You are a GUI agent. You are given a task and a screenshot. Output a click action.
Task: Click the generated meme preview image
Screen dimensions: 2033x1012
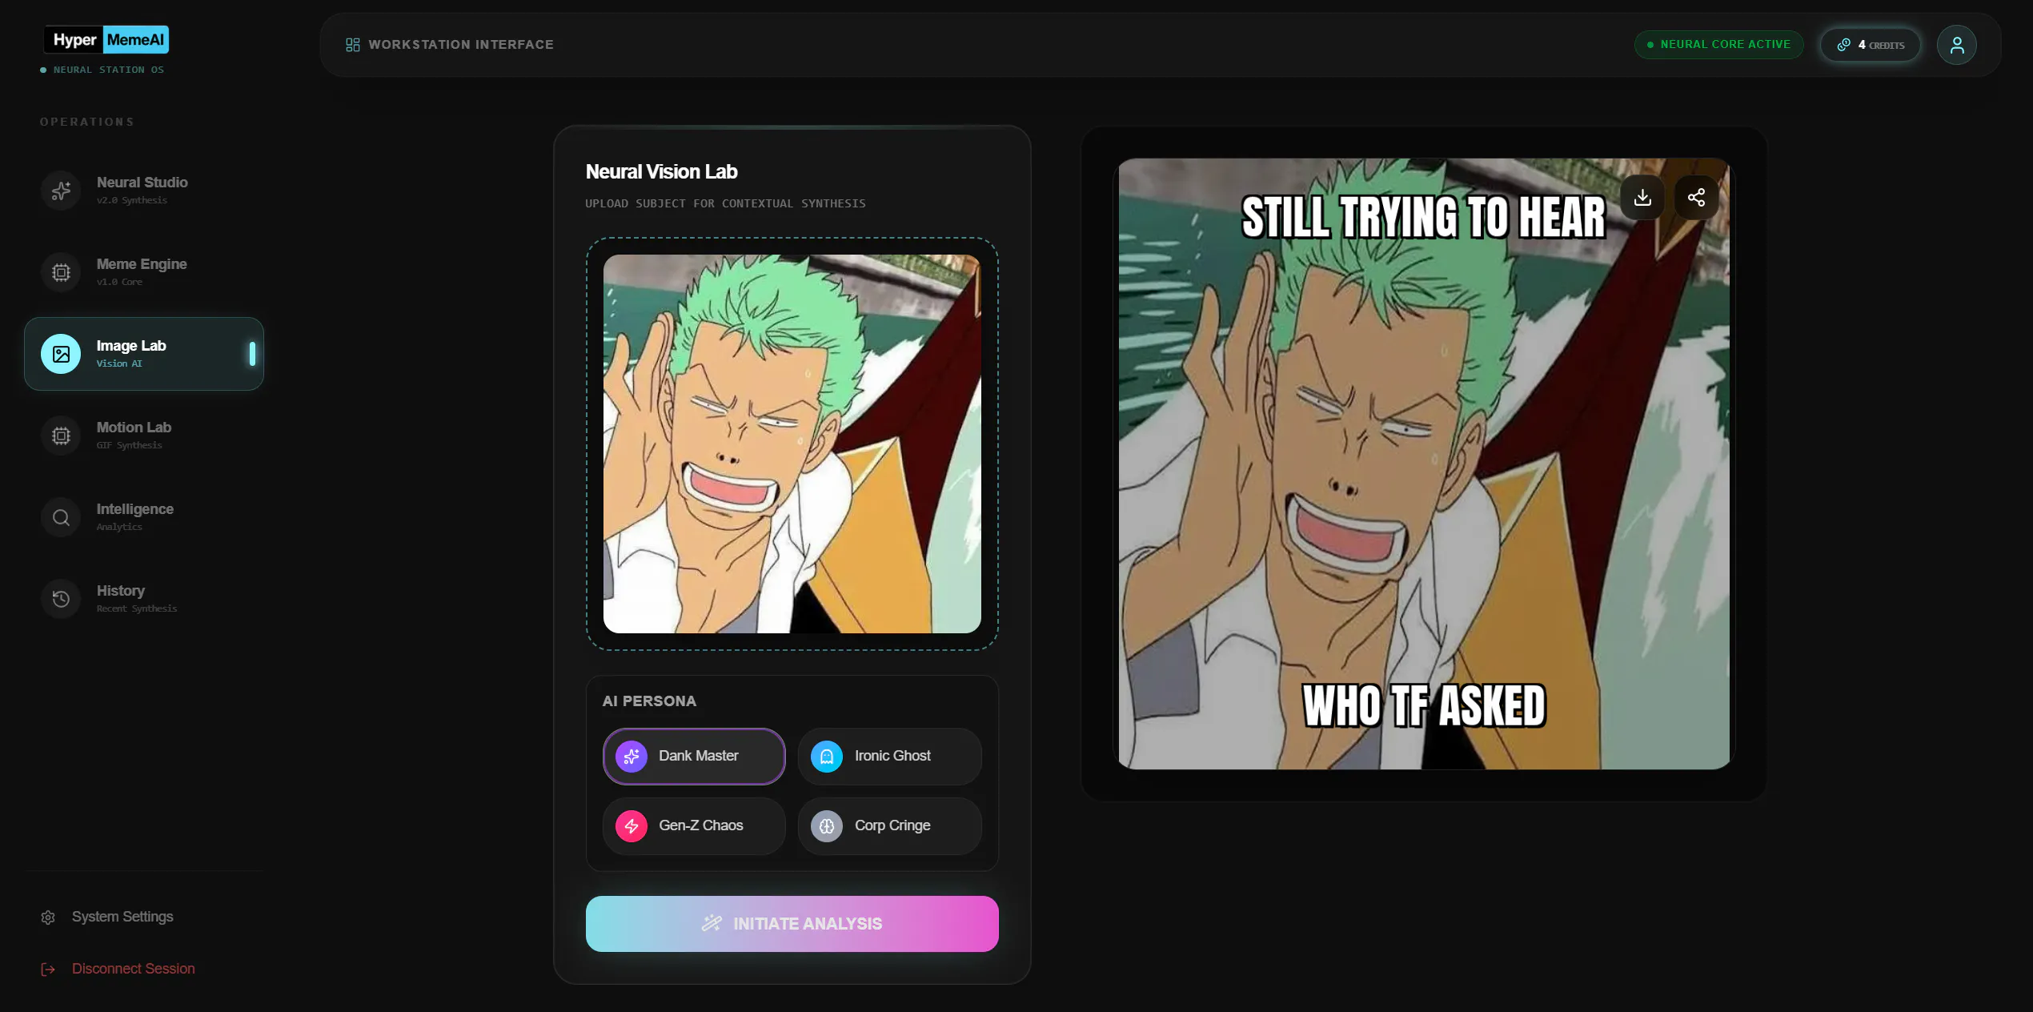click(1424, 464)
